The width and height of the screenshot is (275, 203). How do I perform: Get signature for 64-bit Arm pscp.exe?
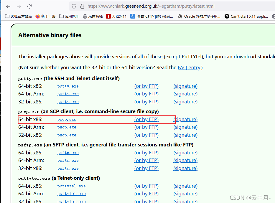click(x=185, y=127)
